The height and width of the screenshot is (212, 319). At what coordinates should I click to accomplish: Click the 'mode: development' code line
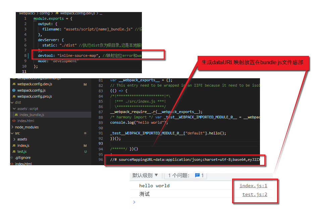tap(58, 61)
